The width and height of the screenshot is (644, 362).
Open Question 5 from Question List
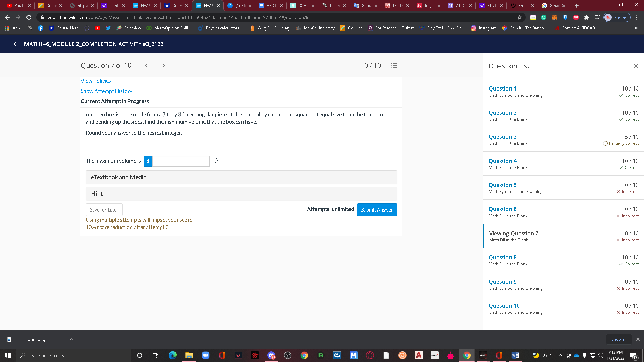click(x=502, y=185)
